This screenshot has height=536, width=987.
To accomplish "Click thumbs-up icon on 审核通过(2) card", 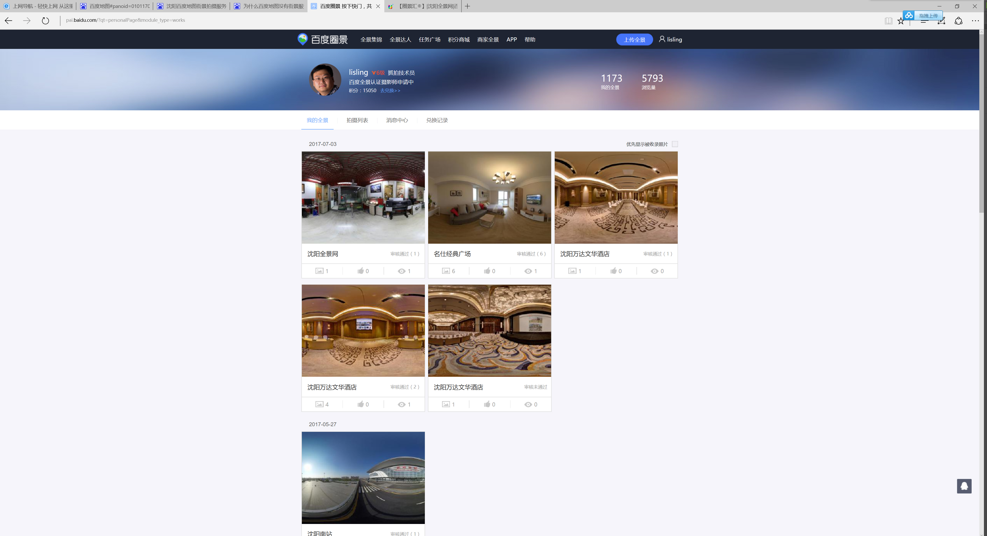I will click(361, 404).
